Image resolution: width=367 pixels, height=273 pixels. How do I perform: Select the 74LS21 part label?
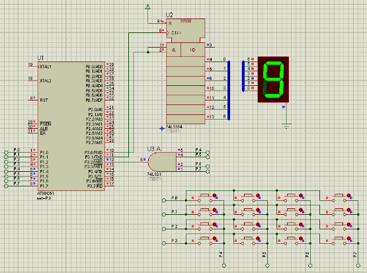(154, 175)
